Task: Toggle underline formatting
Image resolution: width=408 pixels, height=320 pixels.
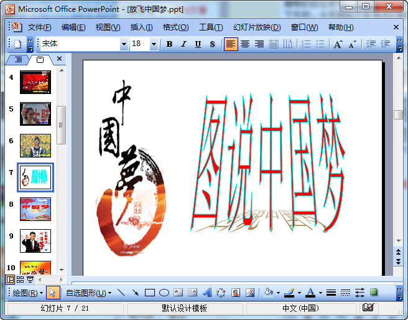Action: click(x=198, y=44)
